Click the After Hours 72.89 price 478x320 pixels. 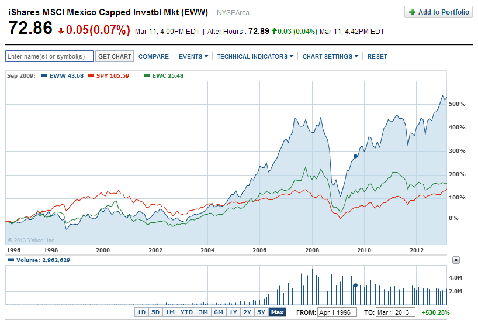point(259,31)
